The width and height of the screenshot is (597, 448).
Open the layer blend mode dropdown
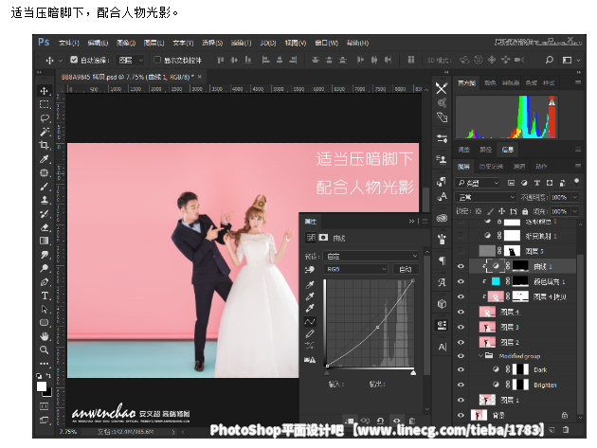(x=486, y=197)
